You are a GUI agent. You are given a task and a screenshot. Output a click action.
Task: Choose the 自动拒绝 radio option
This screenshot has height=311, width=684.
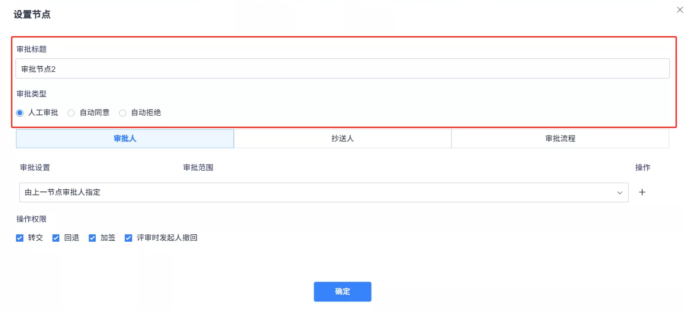pos(123,113)
